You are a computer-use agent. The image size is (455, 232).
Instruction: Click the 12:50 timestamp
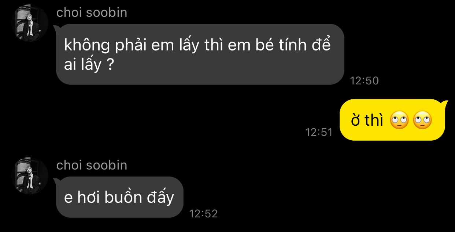(364, 81)
